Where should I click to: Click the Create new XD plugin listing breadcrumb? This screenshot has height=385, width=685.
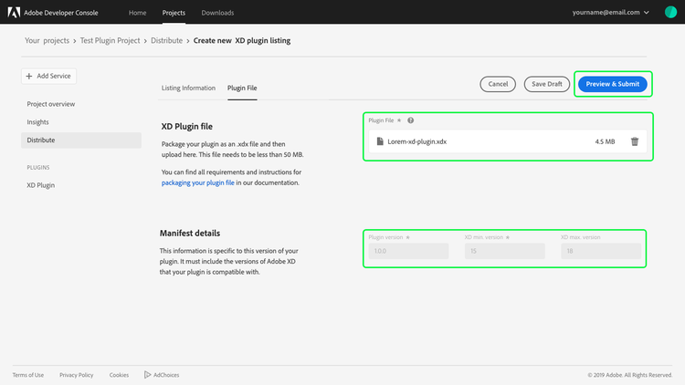[242, 40]
